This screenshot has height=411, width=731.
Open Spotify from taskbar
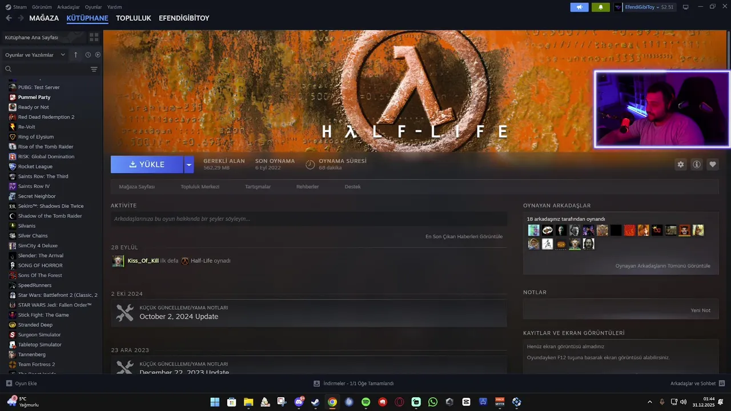365,402
